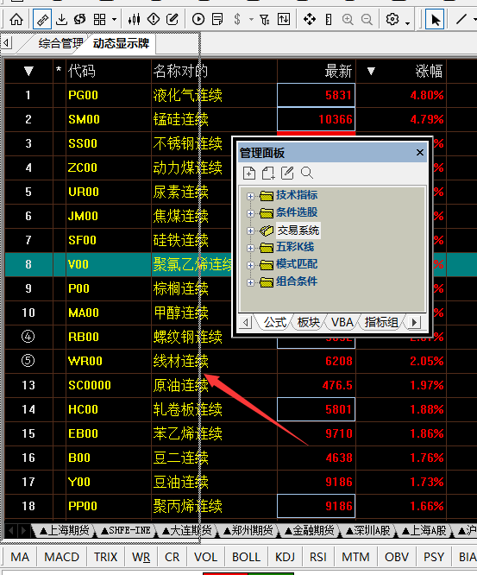Viewport: 477px width, 575px height.
Task: Expand the 技术指标 tree node
Action: coord(250,196)
